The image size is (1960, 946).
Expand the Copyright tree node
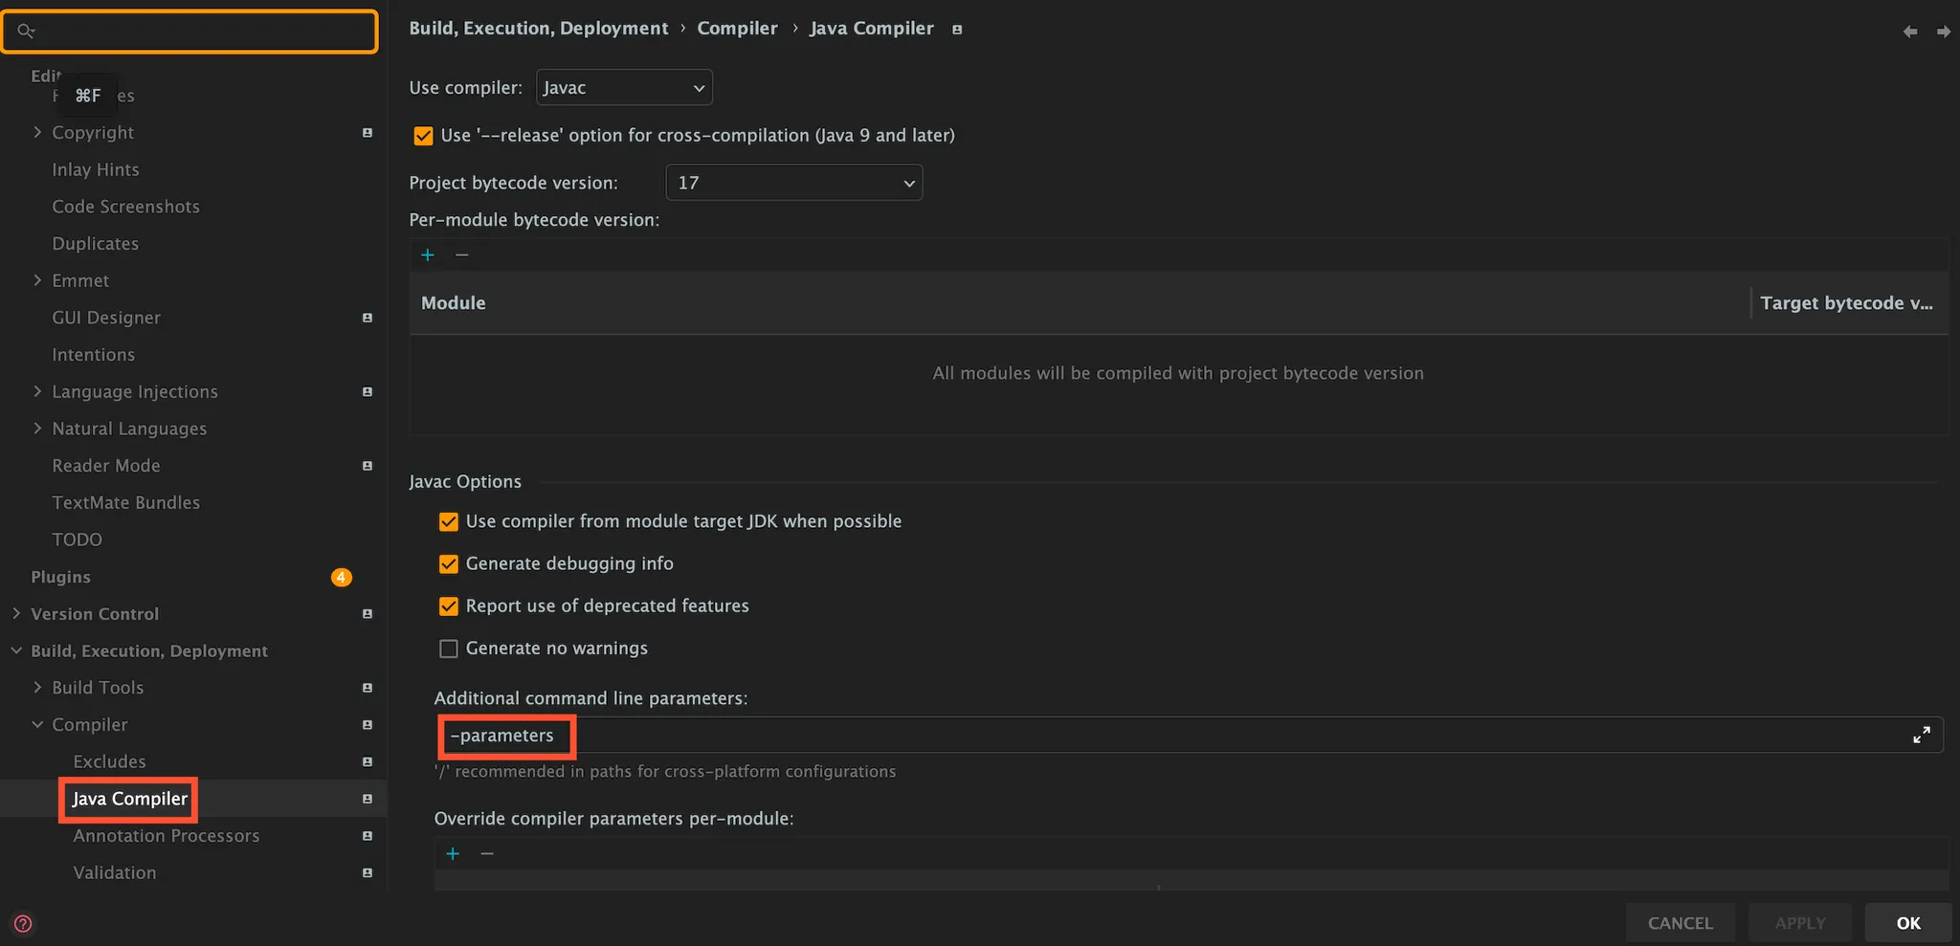(x=37, y=132)
